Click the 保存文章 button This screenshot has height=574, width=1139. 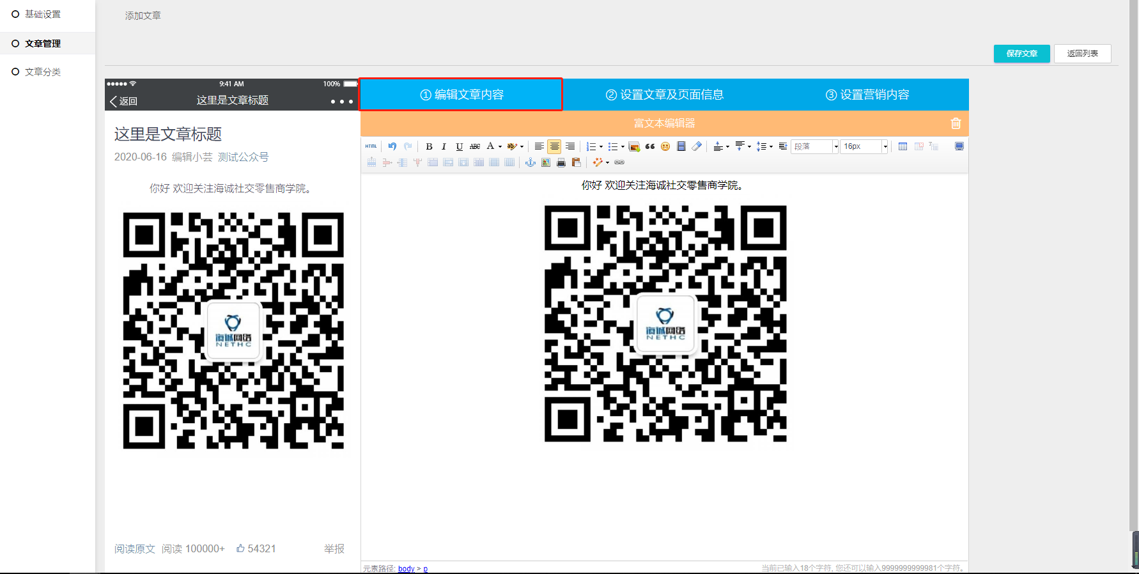1021,54
